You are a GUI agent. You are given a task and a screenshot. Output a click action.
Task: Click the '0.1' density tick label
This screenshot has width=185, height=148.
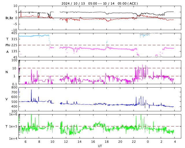pos(15,84)
